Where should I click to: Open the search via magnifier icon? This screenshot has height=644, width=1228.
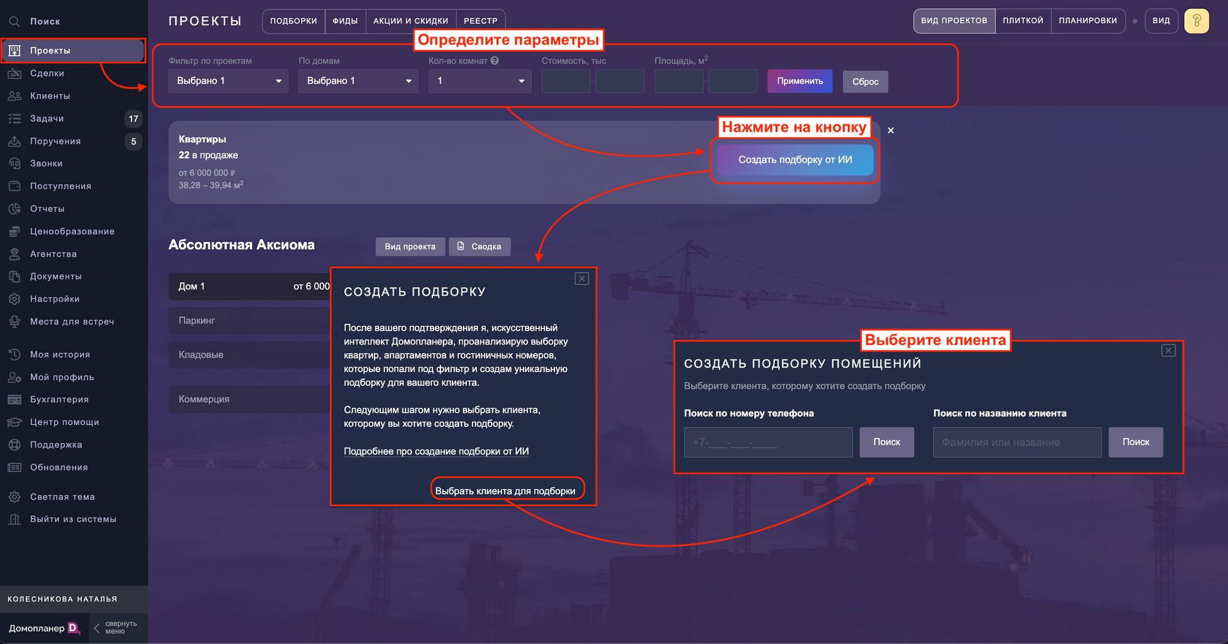[x=14, y=21]
